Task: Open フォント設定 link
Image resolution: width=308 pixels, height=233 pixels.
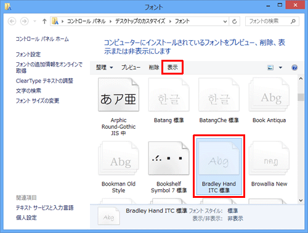Action: coord(28,54)
